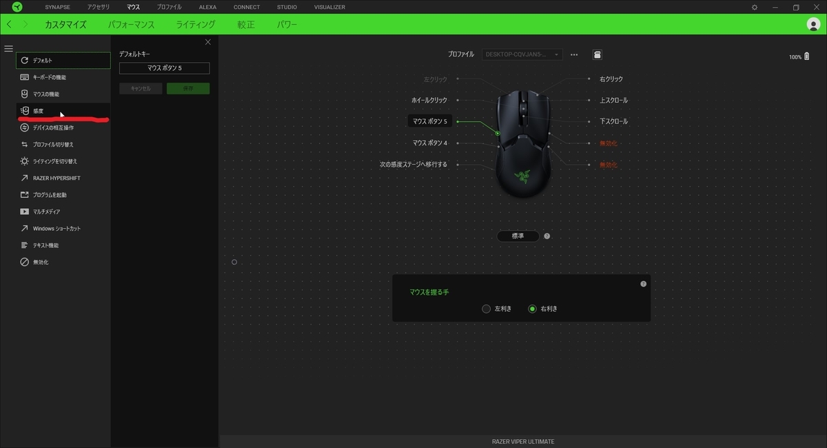Open カスタマイズ sub-tab

pos(65,24)
